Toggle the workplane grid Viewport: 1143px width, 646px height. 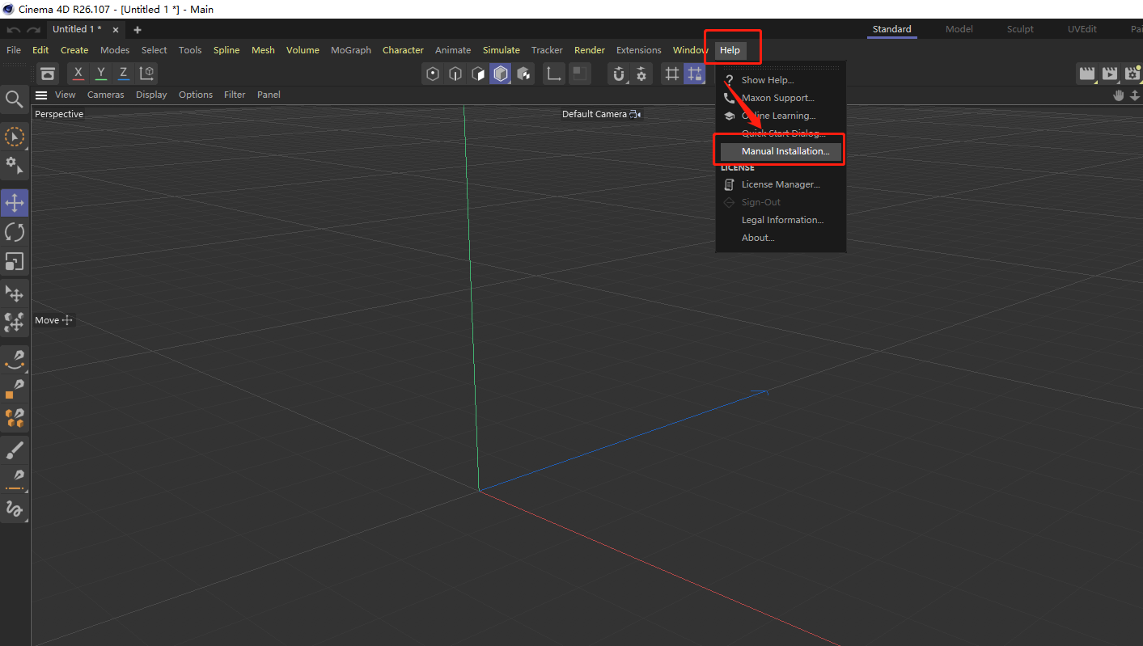pos(671,73)
